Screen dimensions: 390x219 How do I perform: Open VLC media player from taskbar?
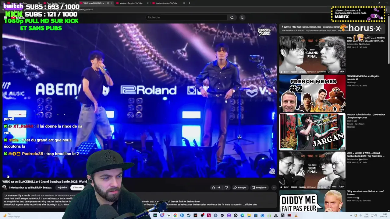296,215
